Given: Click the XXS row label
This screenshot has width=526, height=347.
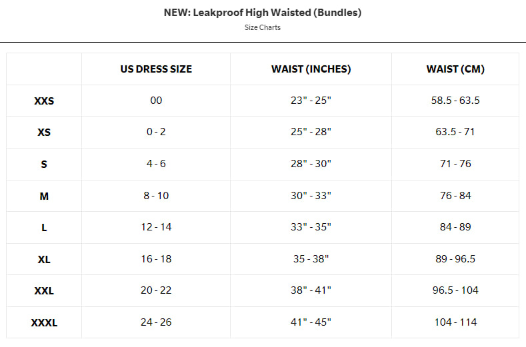Looking at the screenshot, I should 44,101.
